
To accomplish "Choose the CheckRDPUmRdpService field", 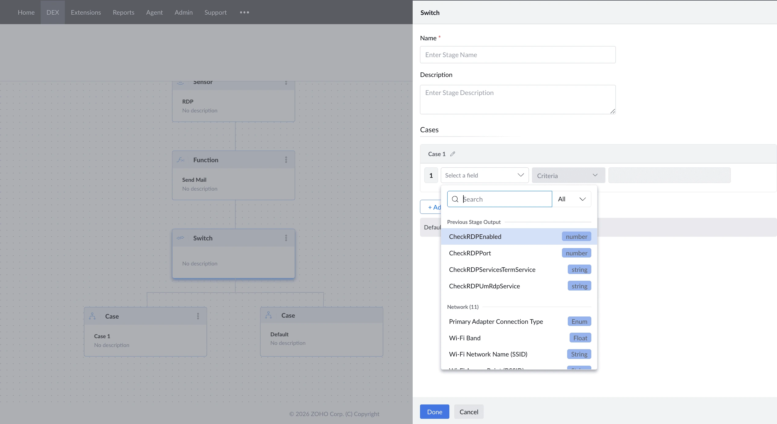I will click(519, 286).
